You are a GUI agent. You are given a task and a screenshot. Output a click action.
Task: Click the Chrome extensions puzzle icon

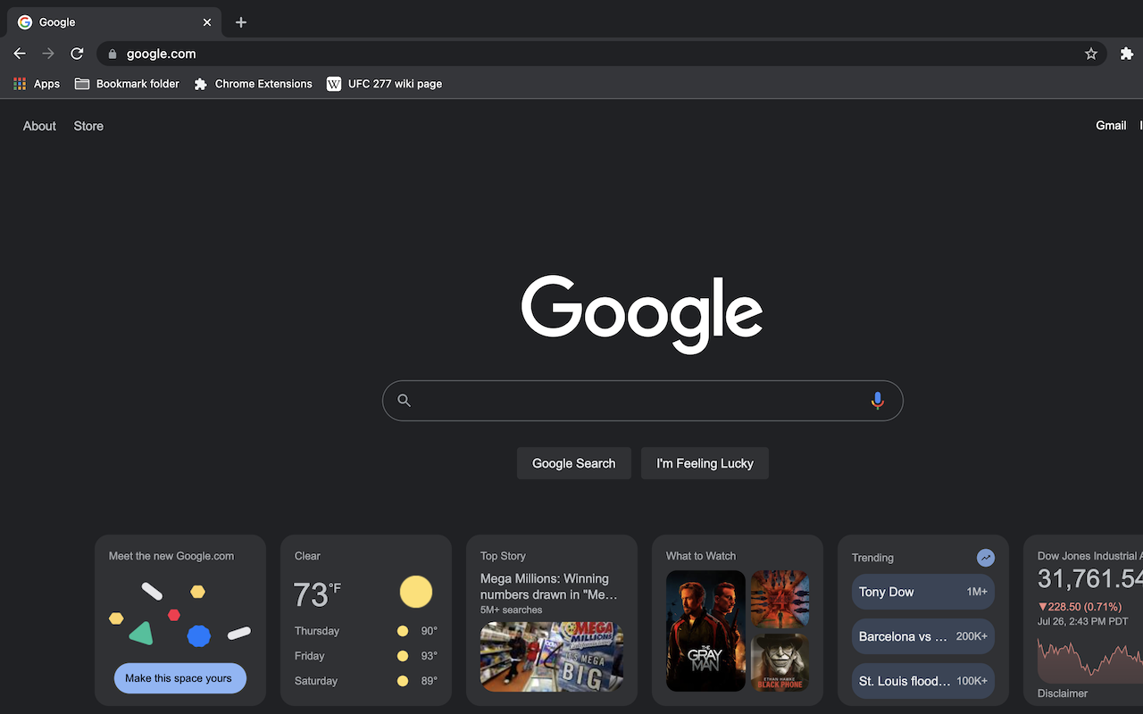[x=1127, y=54]
